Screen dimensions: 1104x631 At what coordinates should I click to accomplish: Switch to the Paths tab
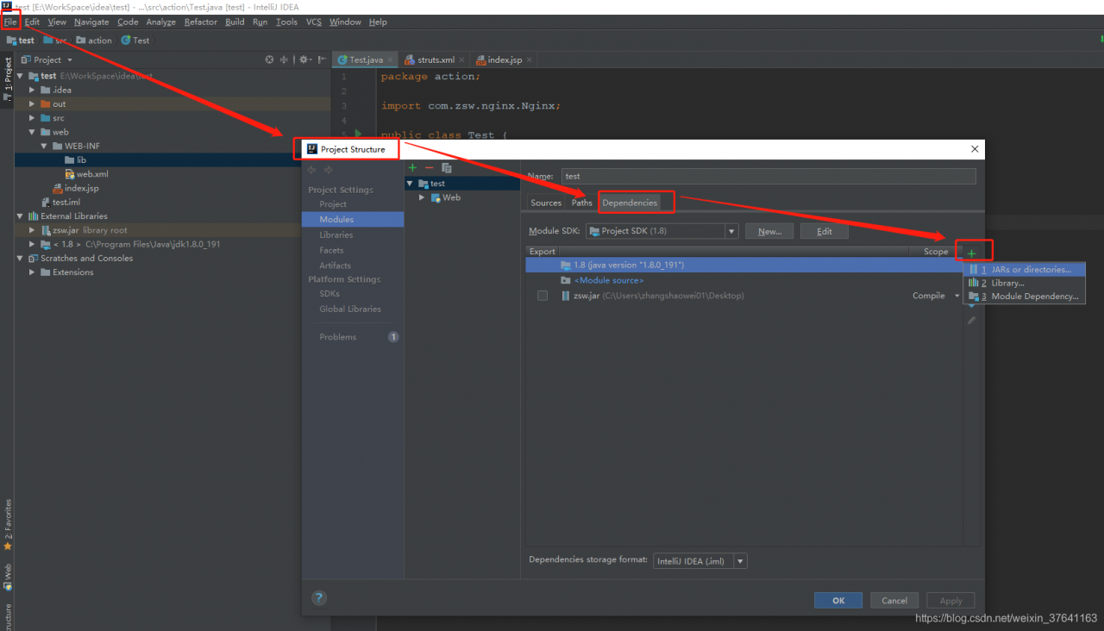582,203
